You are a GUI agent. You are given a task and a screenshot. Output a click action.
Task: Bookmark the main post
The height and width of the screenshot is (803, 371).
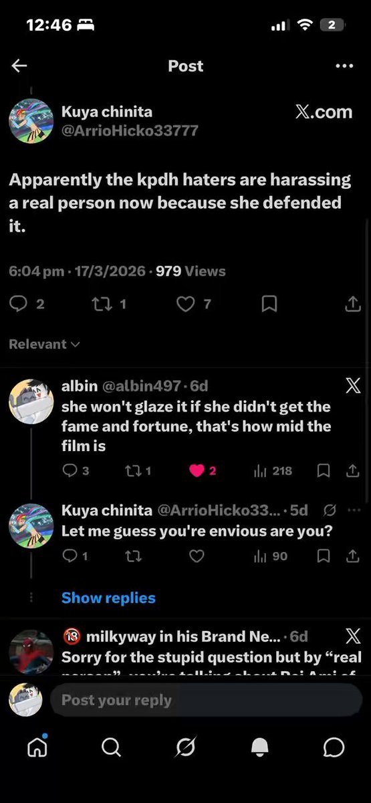pyautogui.click(x=269, y=304)
